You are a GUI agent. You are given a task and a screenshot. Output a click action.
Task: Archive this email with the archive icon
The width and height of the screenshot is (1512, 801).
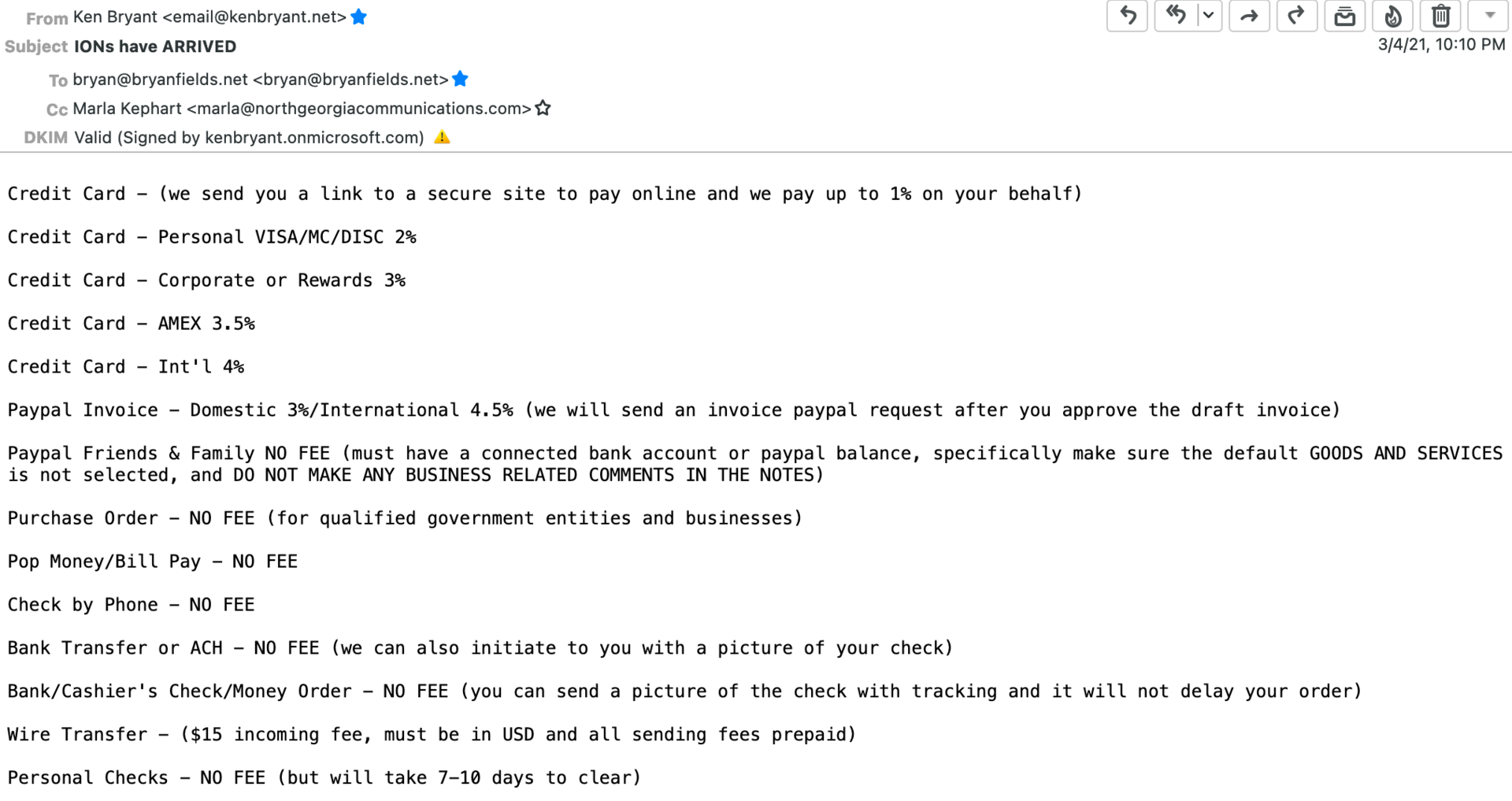click(x=1344, y=16)
